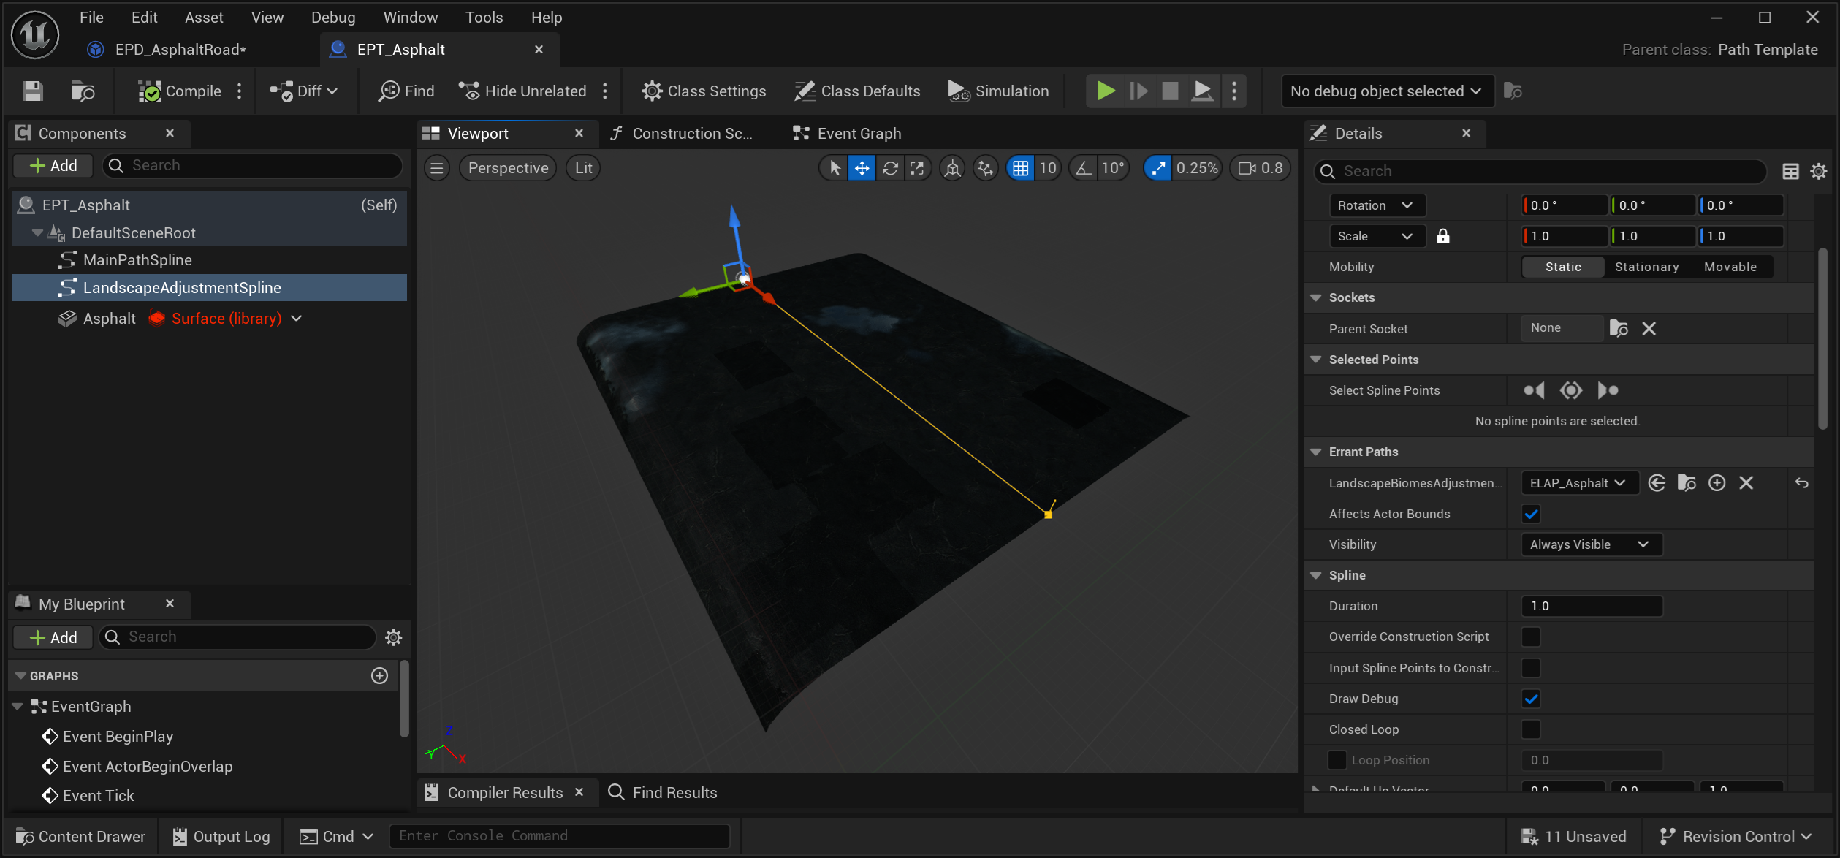Open the debug object selection dropdown
The width and height of the screenshot is (1840, 858).
[x=1386, y=91]
